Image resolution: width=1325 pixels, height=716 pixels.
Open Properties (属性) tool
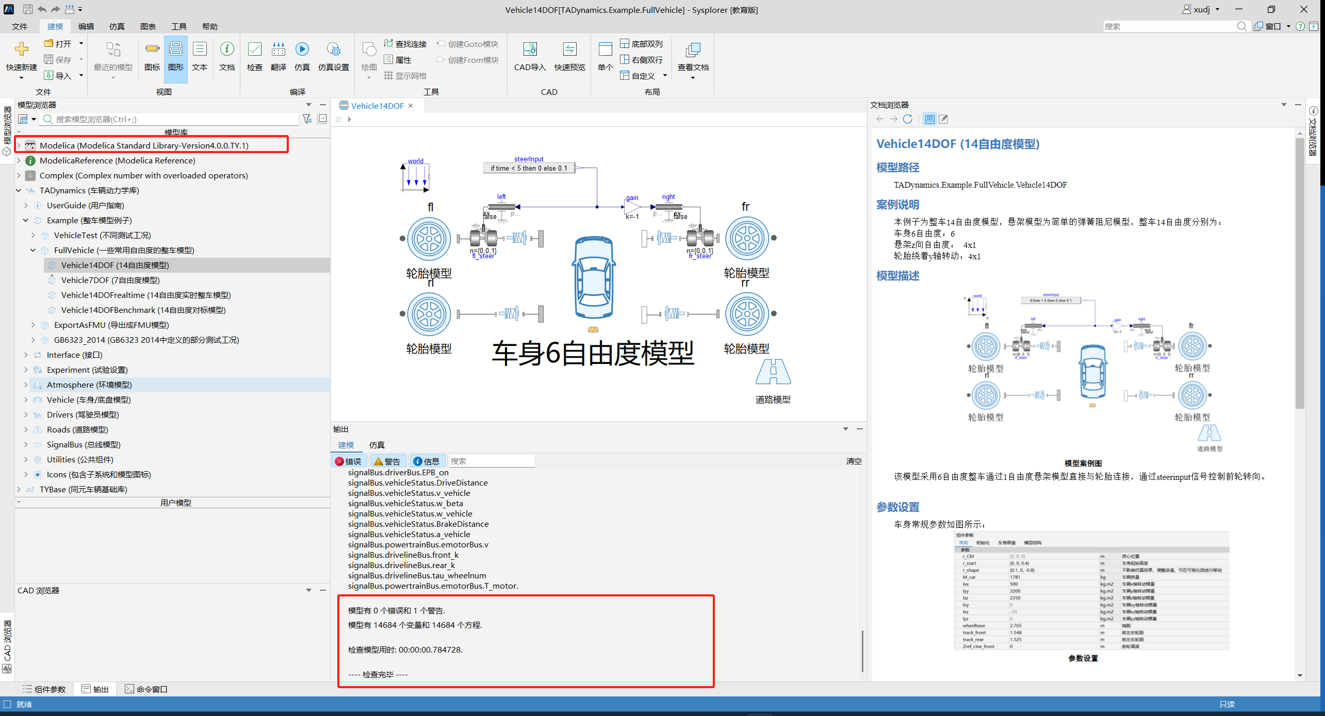pos(398,60)
